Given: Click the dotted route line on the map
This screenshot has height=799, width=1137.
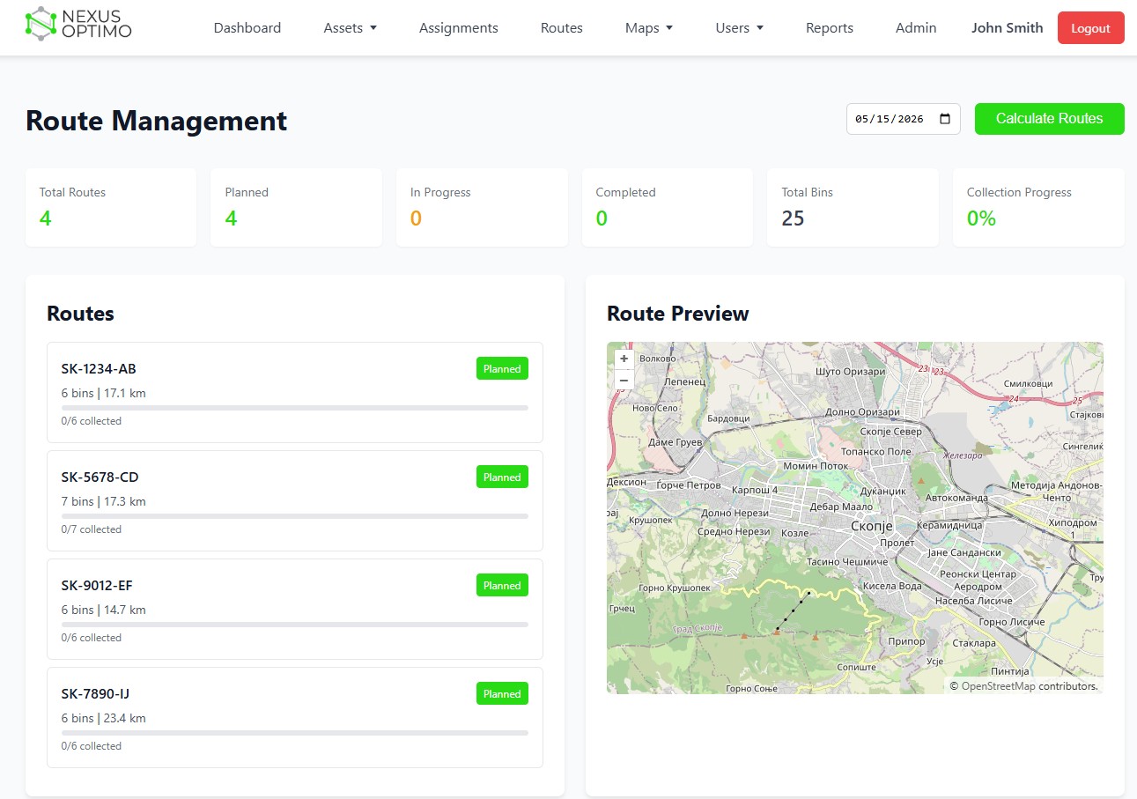Looking at the screenshot, I should point(793,611).
